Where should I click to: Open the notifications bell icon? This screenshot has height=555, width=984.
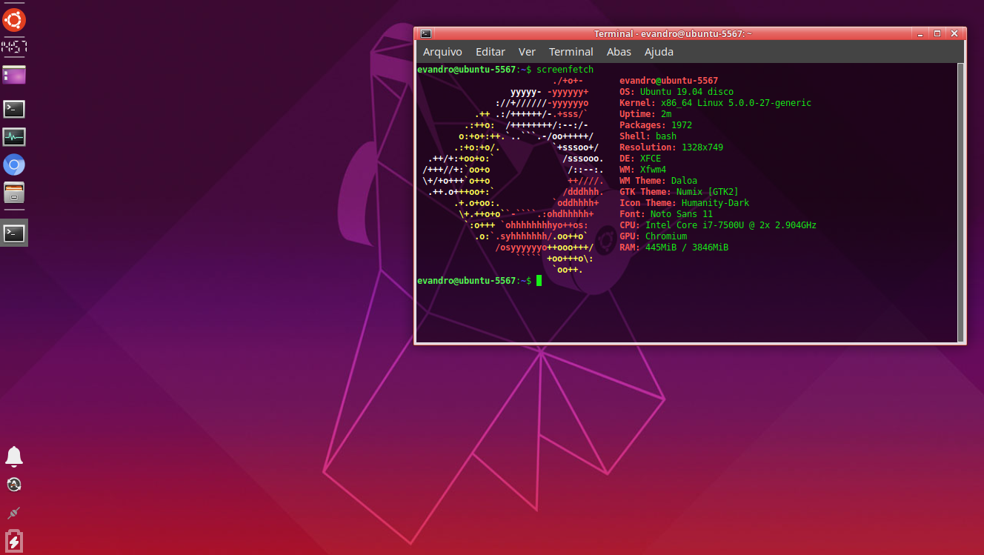coord(14,456)
